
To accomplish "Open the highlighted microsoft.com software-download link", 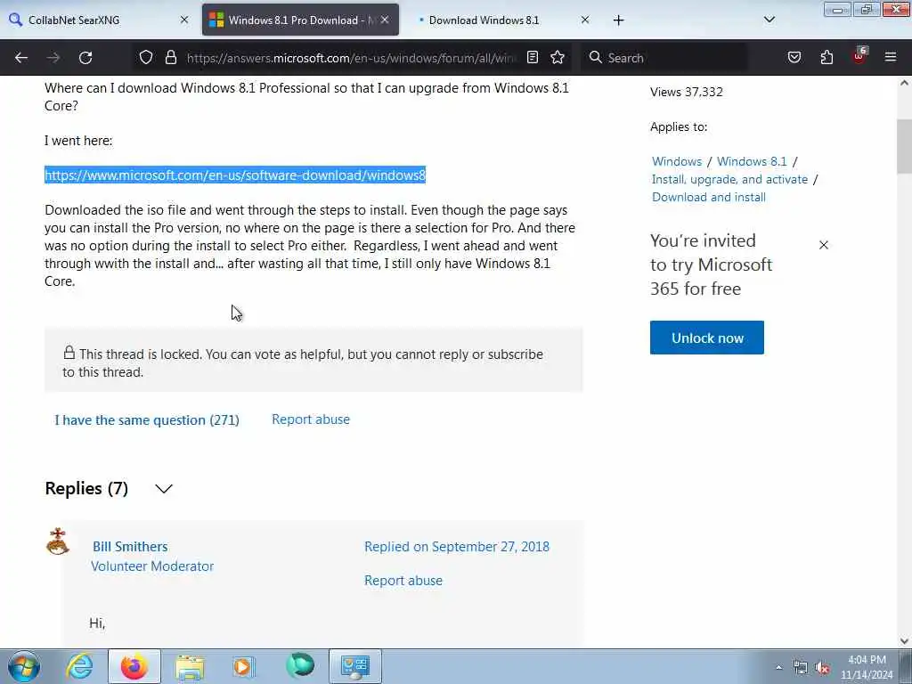I will [235, 175].
